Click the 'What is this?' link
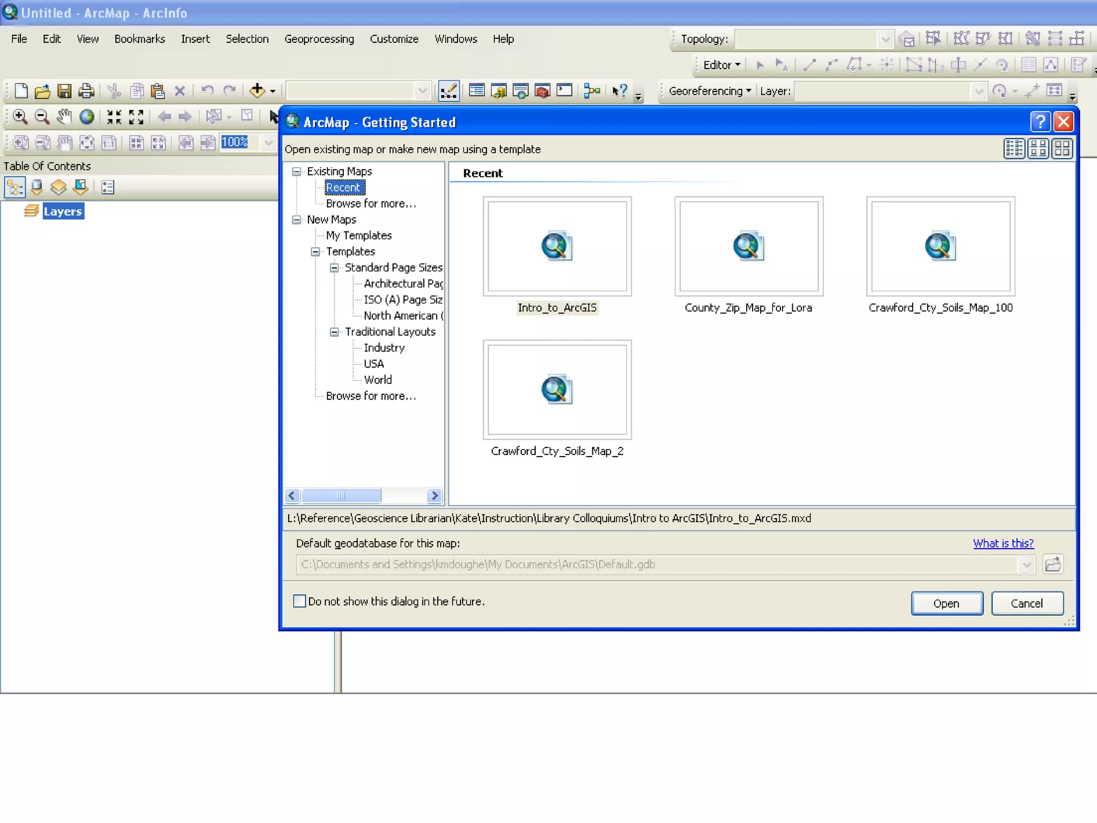Screen dimensions: 1097x823 [x=1003, y=543]
